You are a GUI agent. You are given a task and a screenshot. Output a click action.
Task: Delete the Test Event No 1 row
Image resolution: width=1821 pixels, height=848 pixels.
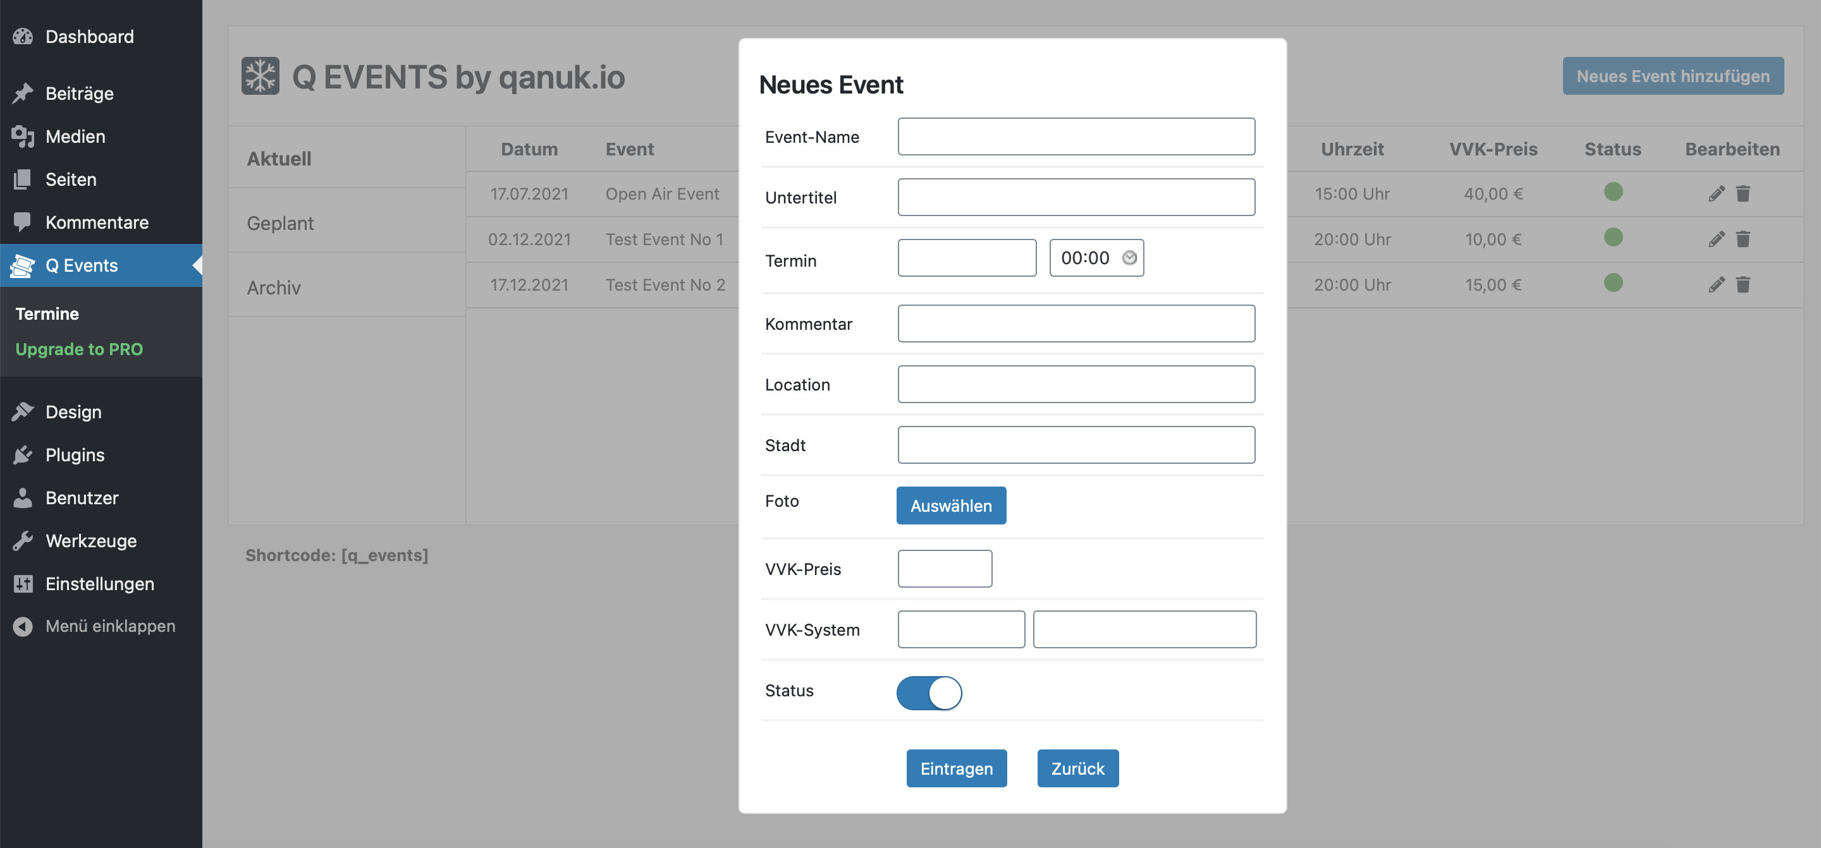tap(1743, 239)
